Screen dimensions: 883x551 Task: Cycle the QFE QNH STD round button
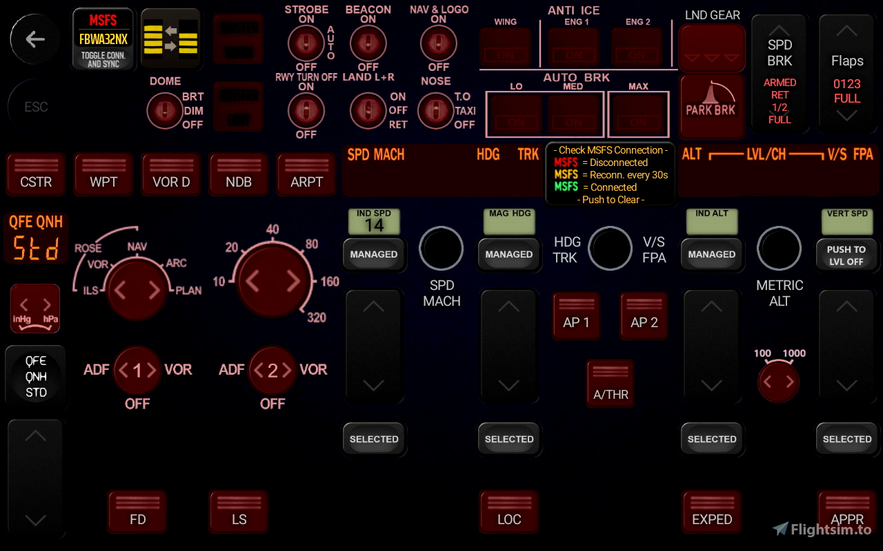tap(36, 377)
